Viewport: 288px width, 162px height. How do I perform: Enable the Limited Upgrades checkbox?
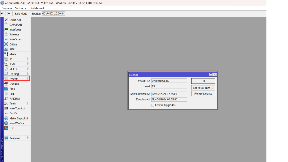click(153, 105)
